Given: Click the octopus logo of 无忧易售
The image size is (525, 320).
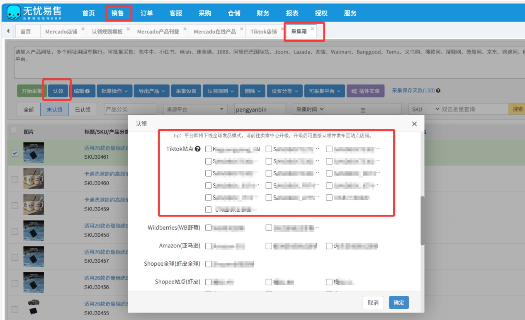Looking at the screenshot, I should 14,12.
